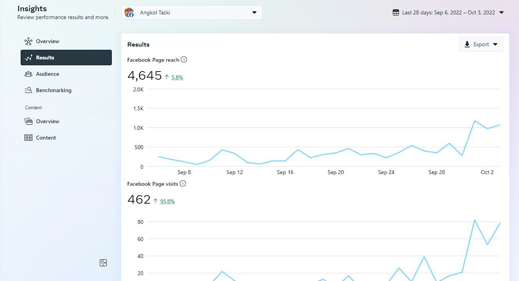Show info for Facebook Page visits
Viewport: 519px width, 281px height.
(x=183, y=183)
